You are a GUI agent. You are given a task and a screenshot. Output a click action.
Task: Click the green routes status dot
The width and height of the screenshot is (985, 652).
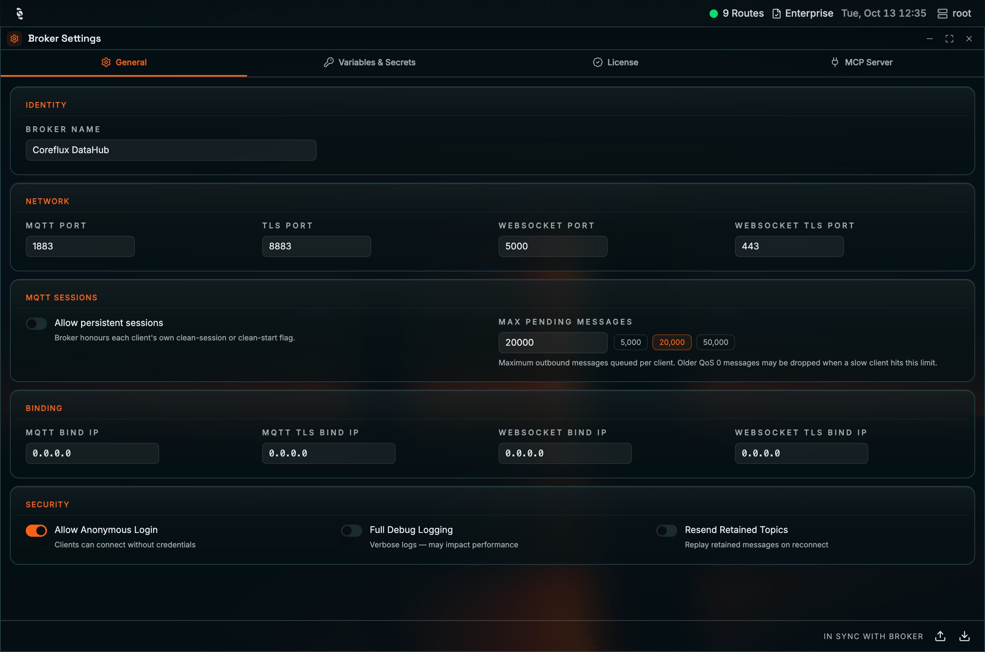[x=714, y=14]
